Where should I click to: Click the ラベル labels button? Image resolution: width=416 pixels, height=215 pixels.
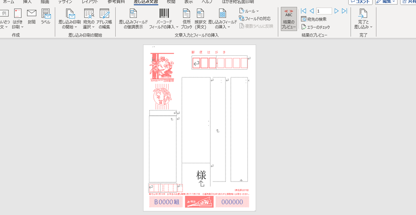tap(46, 17)
